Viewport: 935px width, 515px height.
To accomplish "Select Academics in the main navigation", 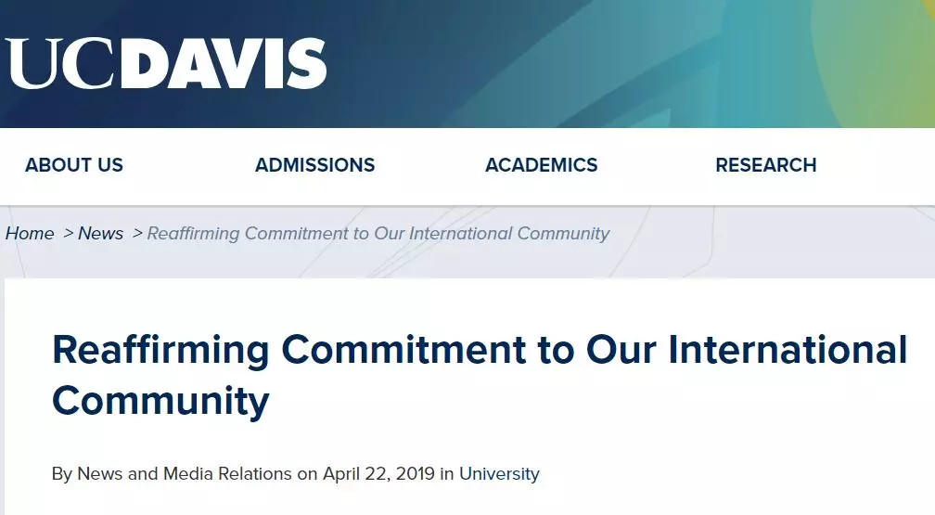I will [541, 165].
